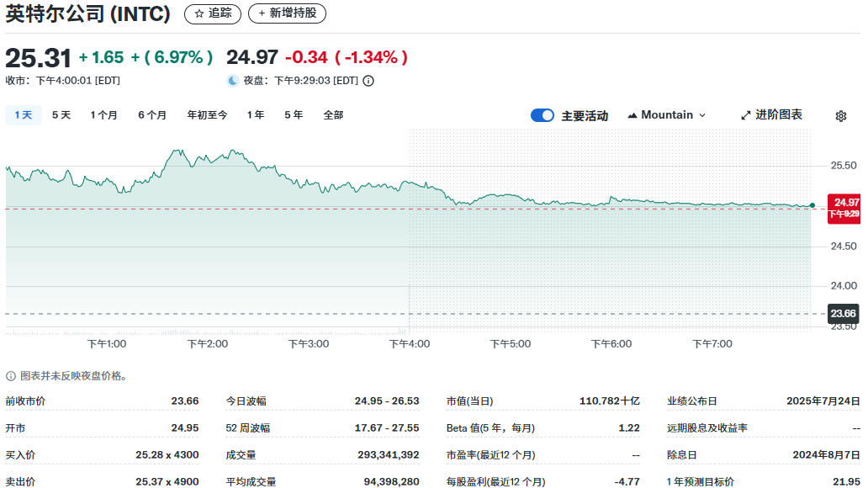Click the 开市 value 24.95

tap(185, 428)
